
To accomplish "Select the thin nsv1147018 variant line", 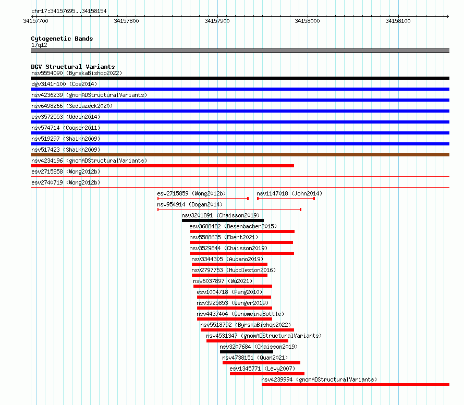I will 286,199.
